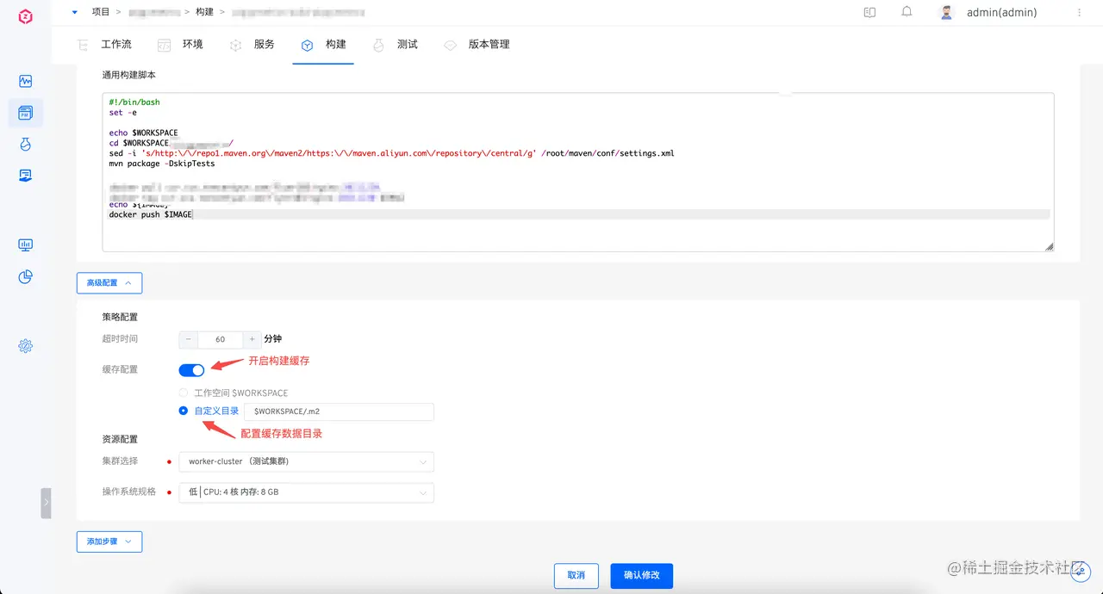Open the flask test-center sidebar icon

[25, 145]
